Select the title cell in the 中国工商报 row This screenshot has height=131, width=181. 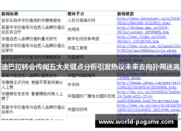tap(34, 48)
